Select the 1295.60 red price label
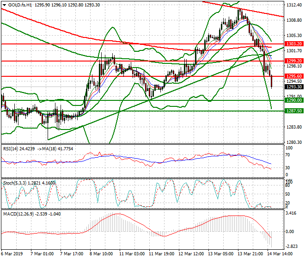Viewport: 305px width, 259px height. pyautogui.click(x=294, y=76)
